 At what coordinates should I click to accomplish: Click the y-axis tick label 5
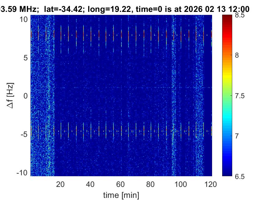click(26, 58)
